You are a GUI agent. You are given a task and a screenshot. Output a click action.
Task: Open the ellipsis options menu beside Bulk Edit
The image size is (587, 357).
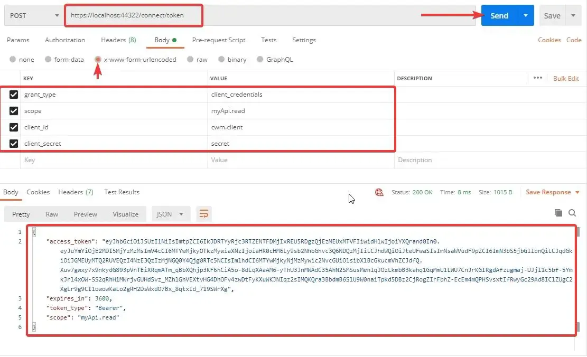pos(537,78)
